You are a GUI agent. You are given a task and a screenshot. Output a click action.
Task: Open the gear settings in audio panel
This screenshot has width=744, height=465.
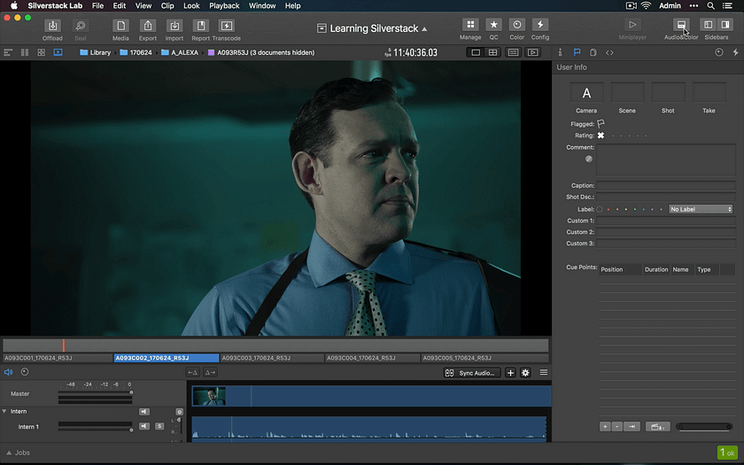tap(525, 373)
